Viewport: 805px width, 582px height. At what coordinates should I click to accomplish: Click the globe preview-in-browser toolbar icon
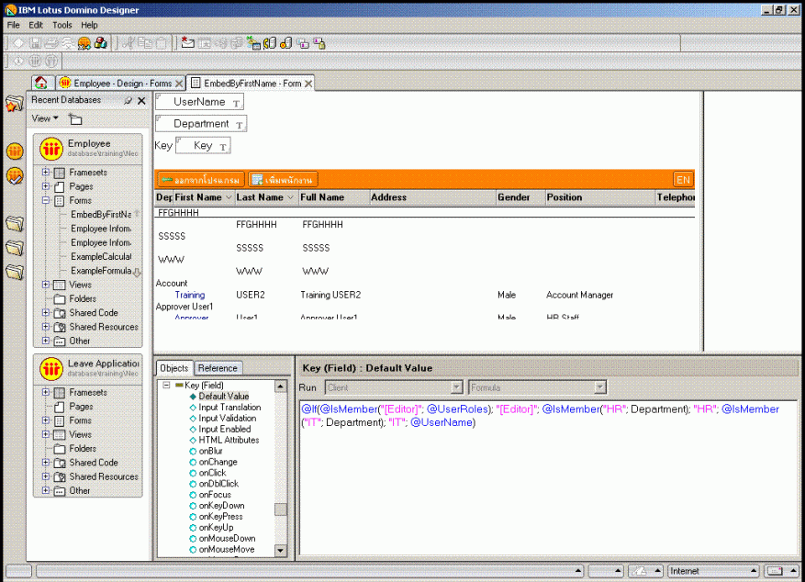pyautogui.click(x=84, y=44)
